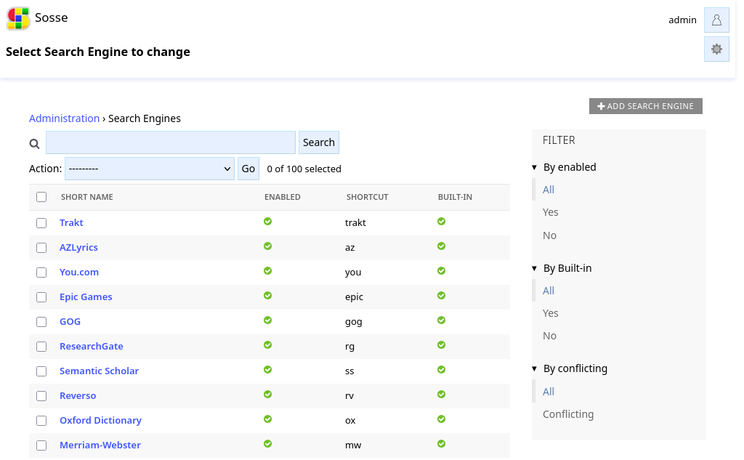The width and height of the screenshot is (744, 460).
Task: Filter Built-in engines by No
Action: 549,336
